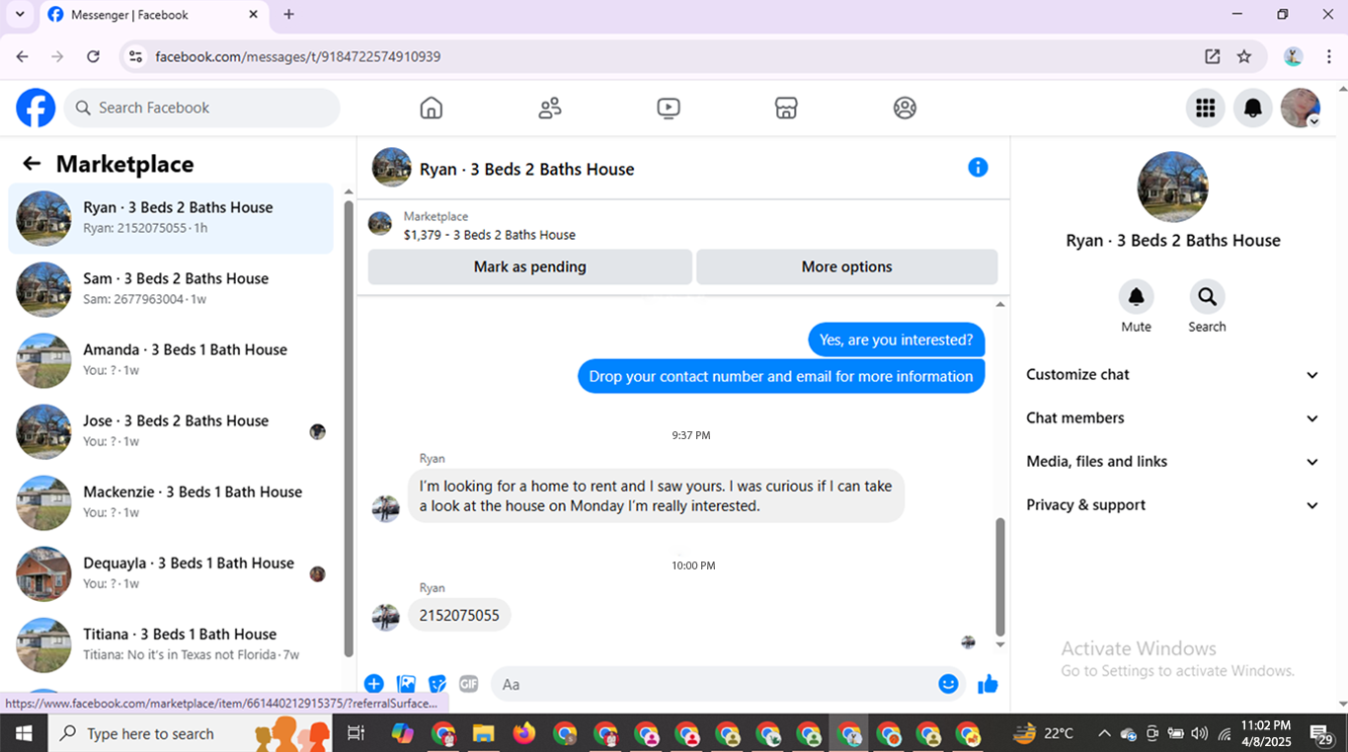The image size is (1348, 752).
Task: Expand Chat members section
Action: click(1173, 418)
